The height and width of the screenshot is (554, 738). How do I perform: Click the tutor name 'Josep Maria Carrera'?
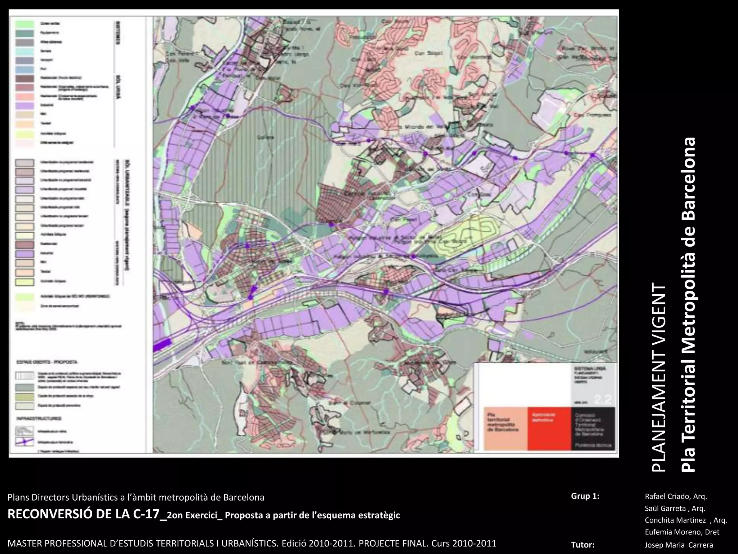[x=679, y=545]
